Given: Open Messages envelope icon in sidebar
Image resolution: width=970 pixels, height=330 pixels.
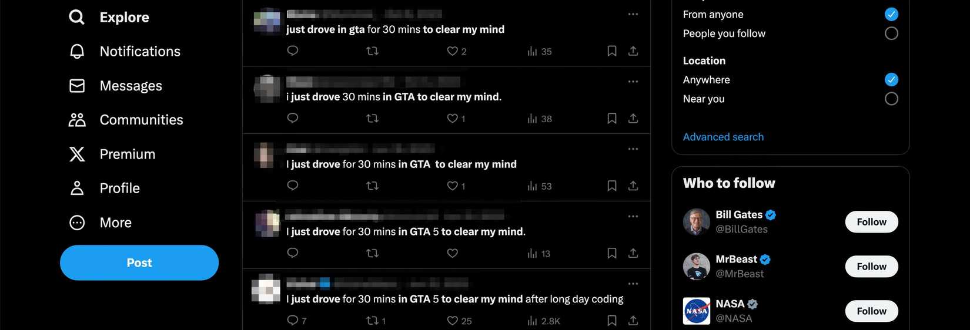Looking at the screenshot, I should pyautogui.click(x=77, y=86).
